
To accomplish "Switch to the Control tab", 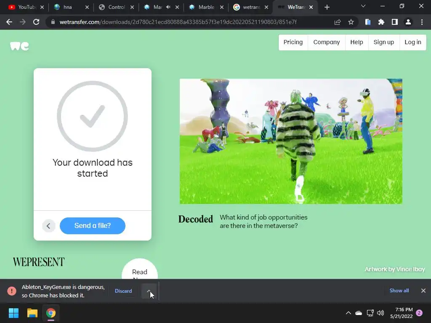I will pos(113,8).
